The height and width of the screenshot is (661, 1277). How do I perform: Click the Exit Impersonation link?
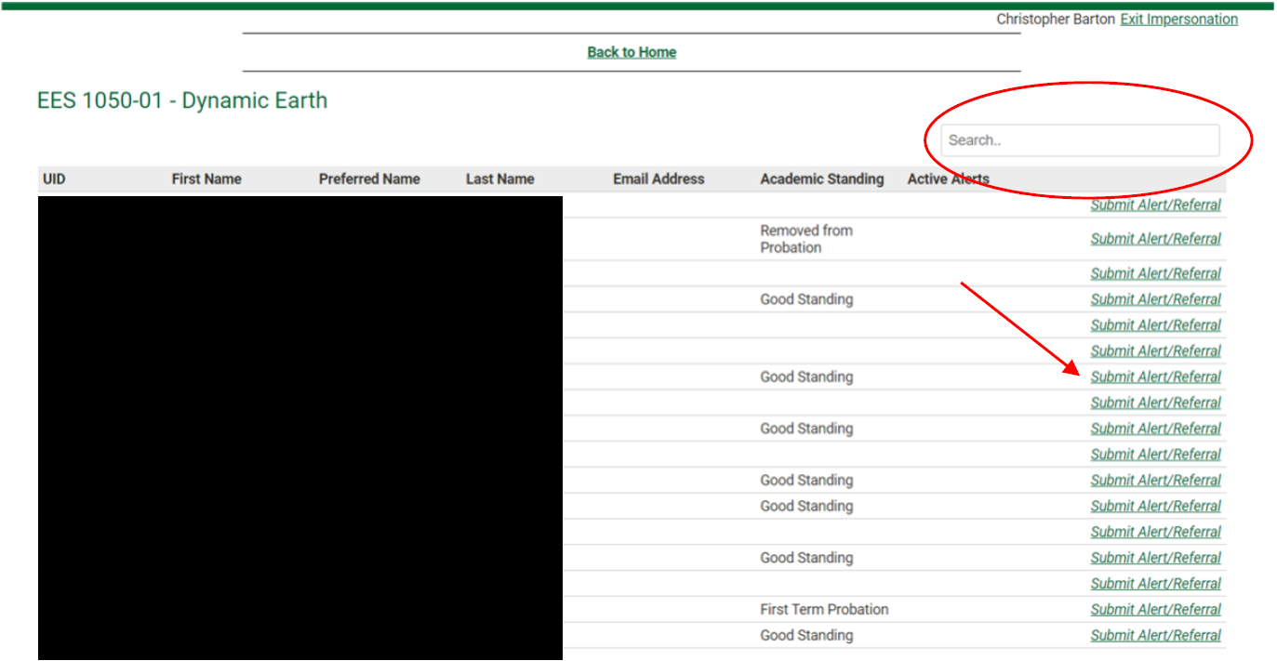(x=1178, y=20)
